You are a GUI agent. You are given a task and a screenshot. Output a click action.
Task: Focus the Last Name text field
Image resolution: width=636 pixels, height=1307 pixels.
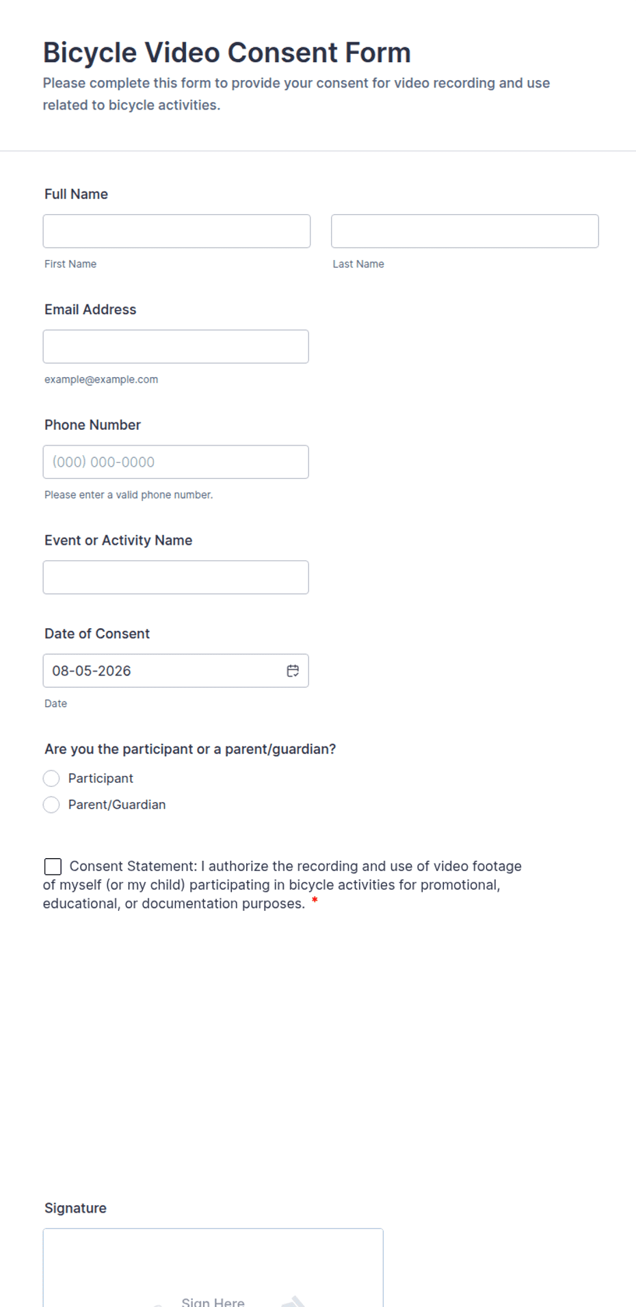[x=465, y=231]
